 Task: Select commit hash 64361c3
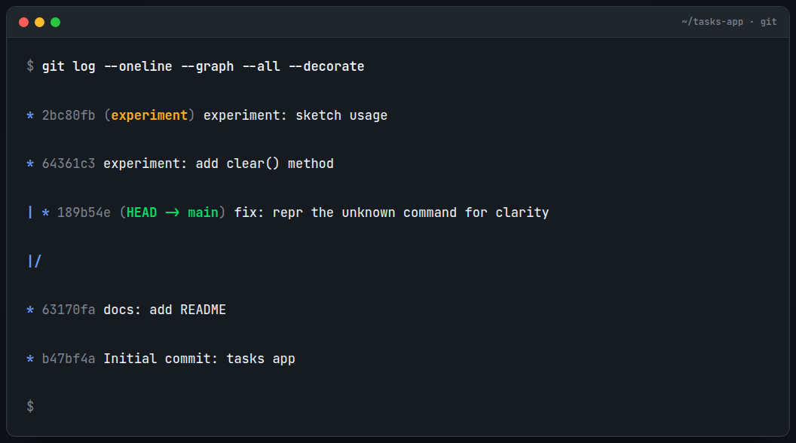(x=69, y=164)
